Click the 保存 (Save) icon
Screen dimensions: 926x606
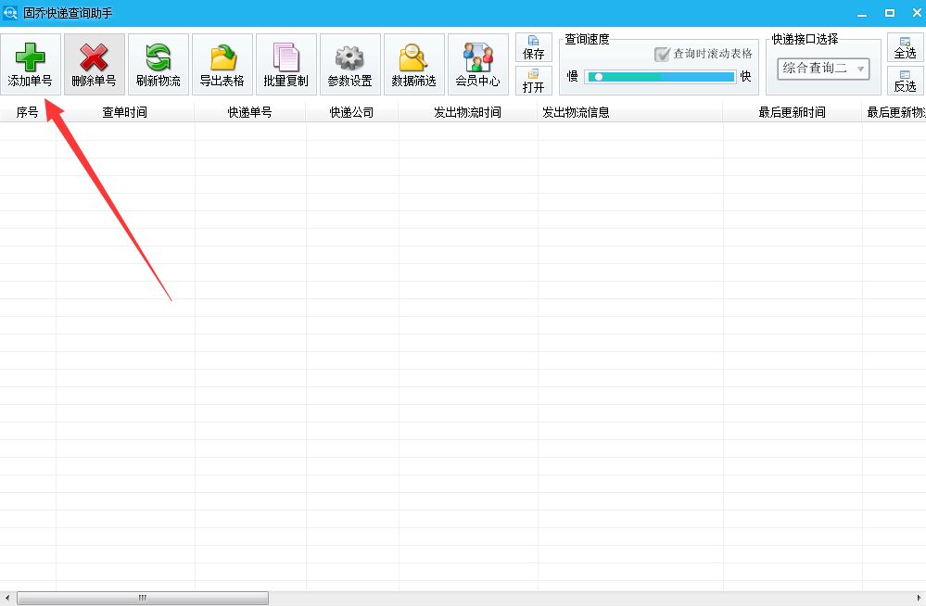point(534,44)
